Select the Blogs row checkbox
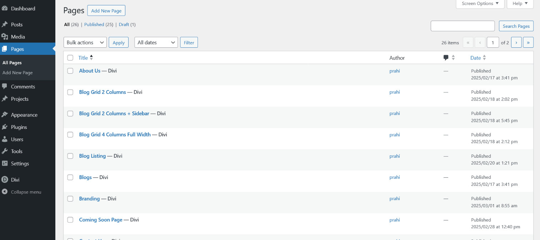 70,177
